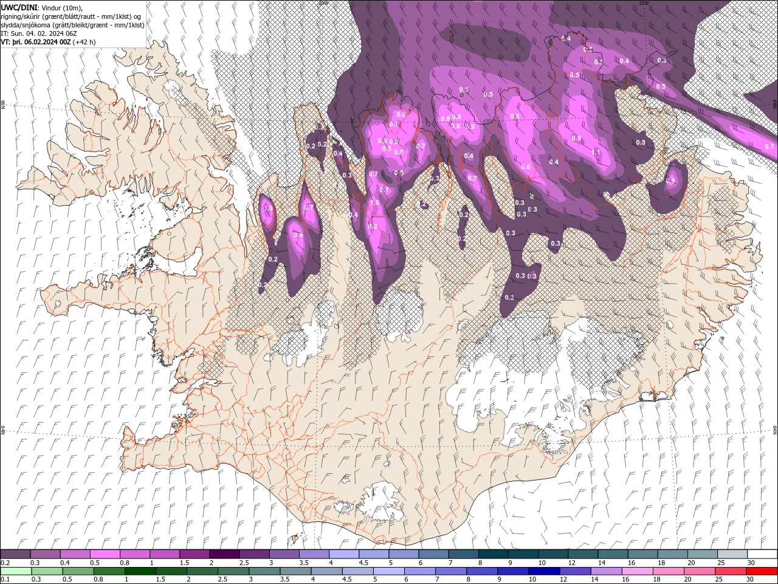
Task: Pick the upper legend swatch starting at 14
Action: [x=613, y=554]
